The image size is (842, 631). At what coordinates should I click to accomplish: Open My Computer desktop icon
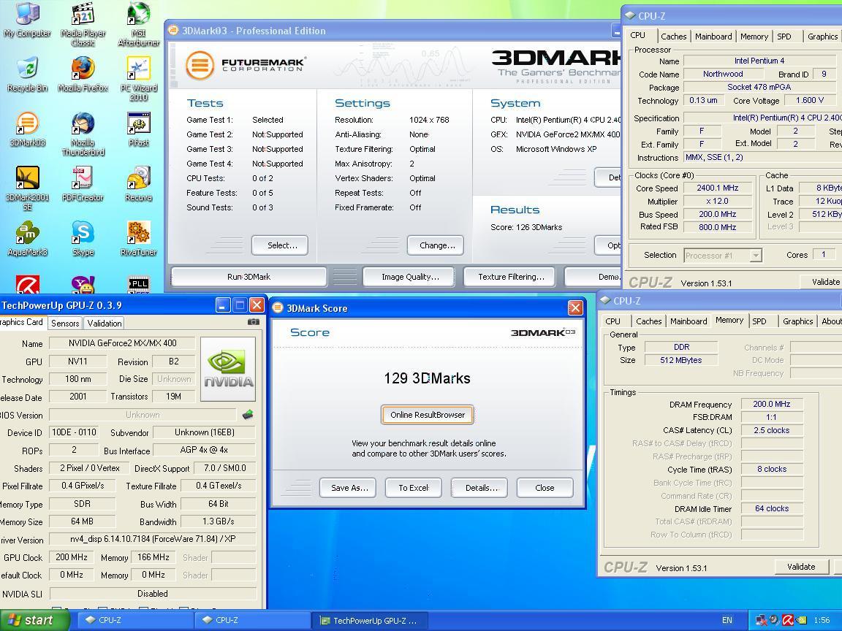pyautogui.click(x=27, y=20)
